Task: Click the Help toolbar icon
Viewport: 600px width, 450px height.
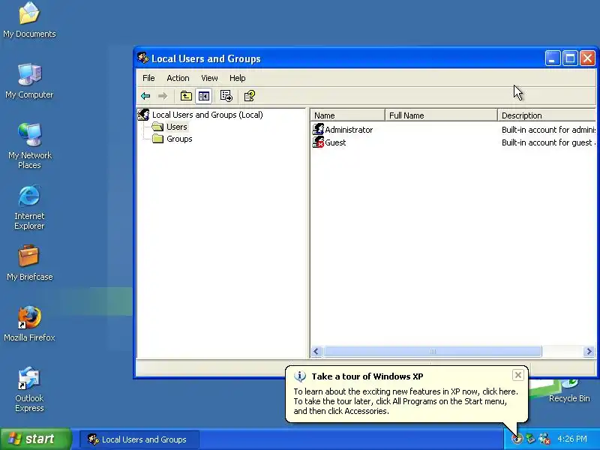Action: (x=250, y=96)
